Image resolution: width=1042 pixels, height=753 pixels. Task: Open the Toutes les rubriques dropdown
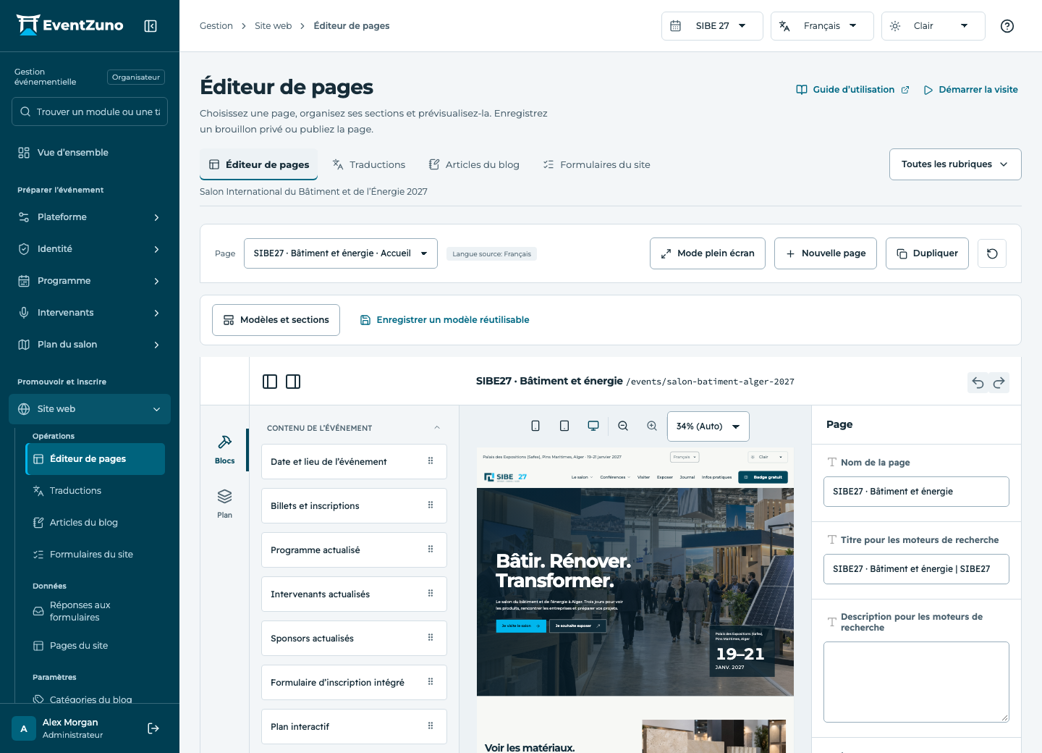pos(955,164)
